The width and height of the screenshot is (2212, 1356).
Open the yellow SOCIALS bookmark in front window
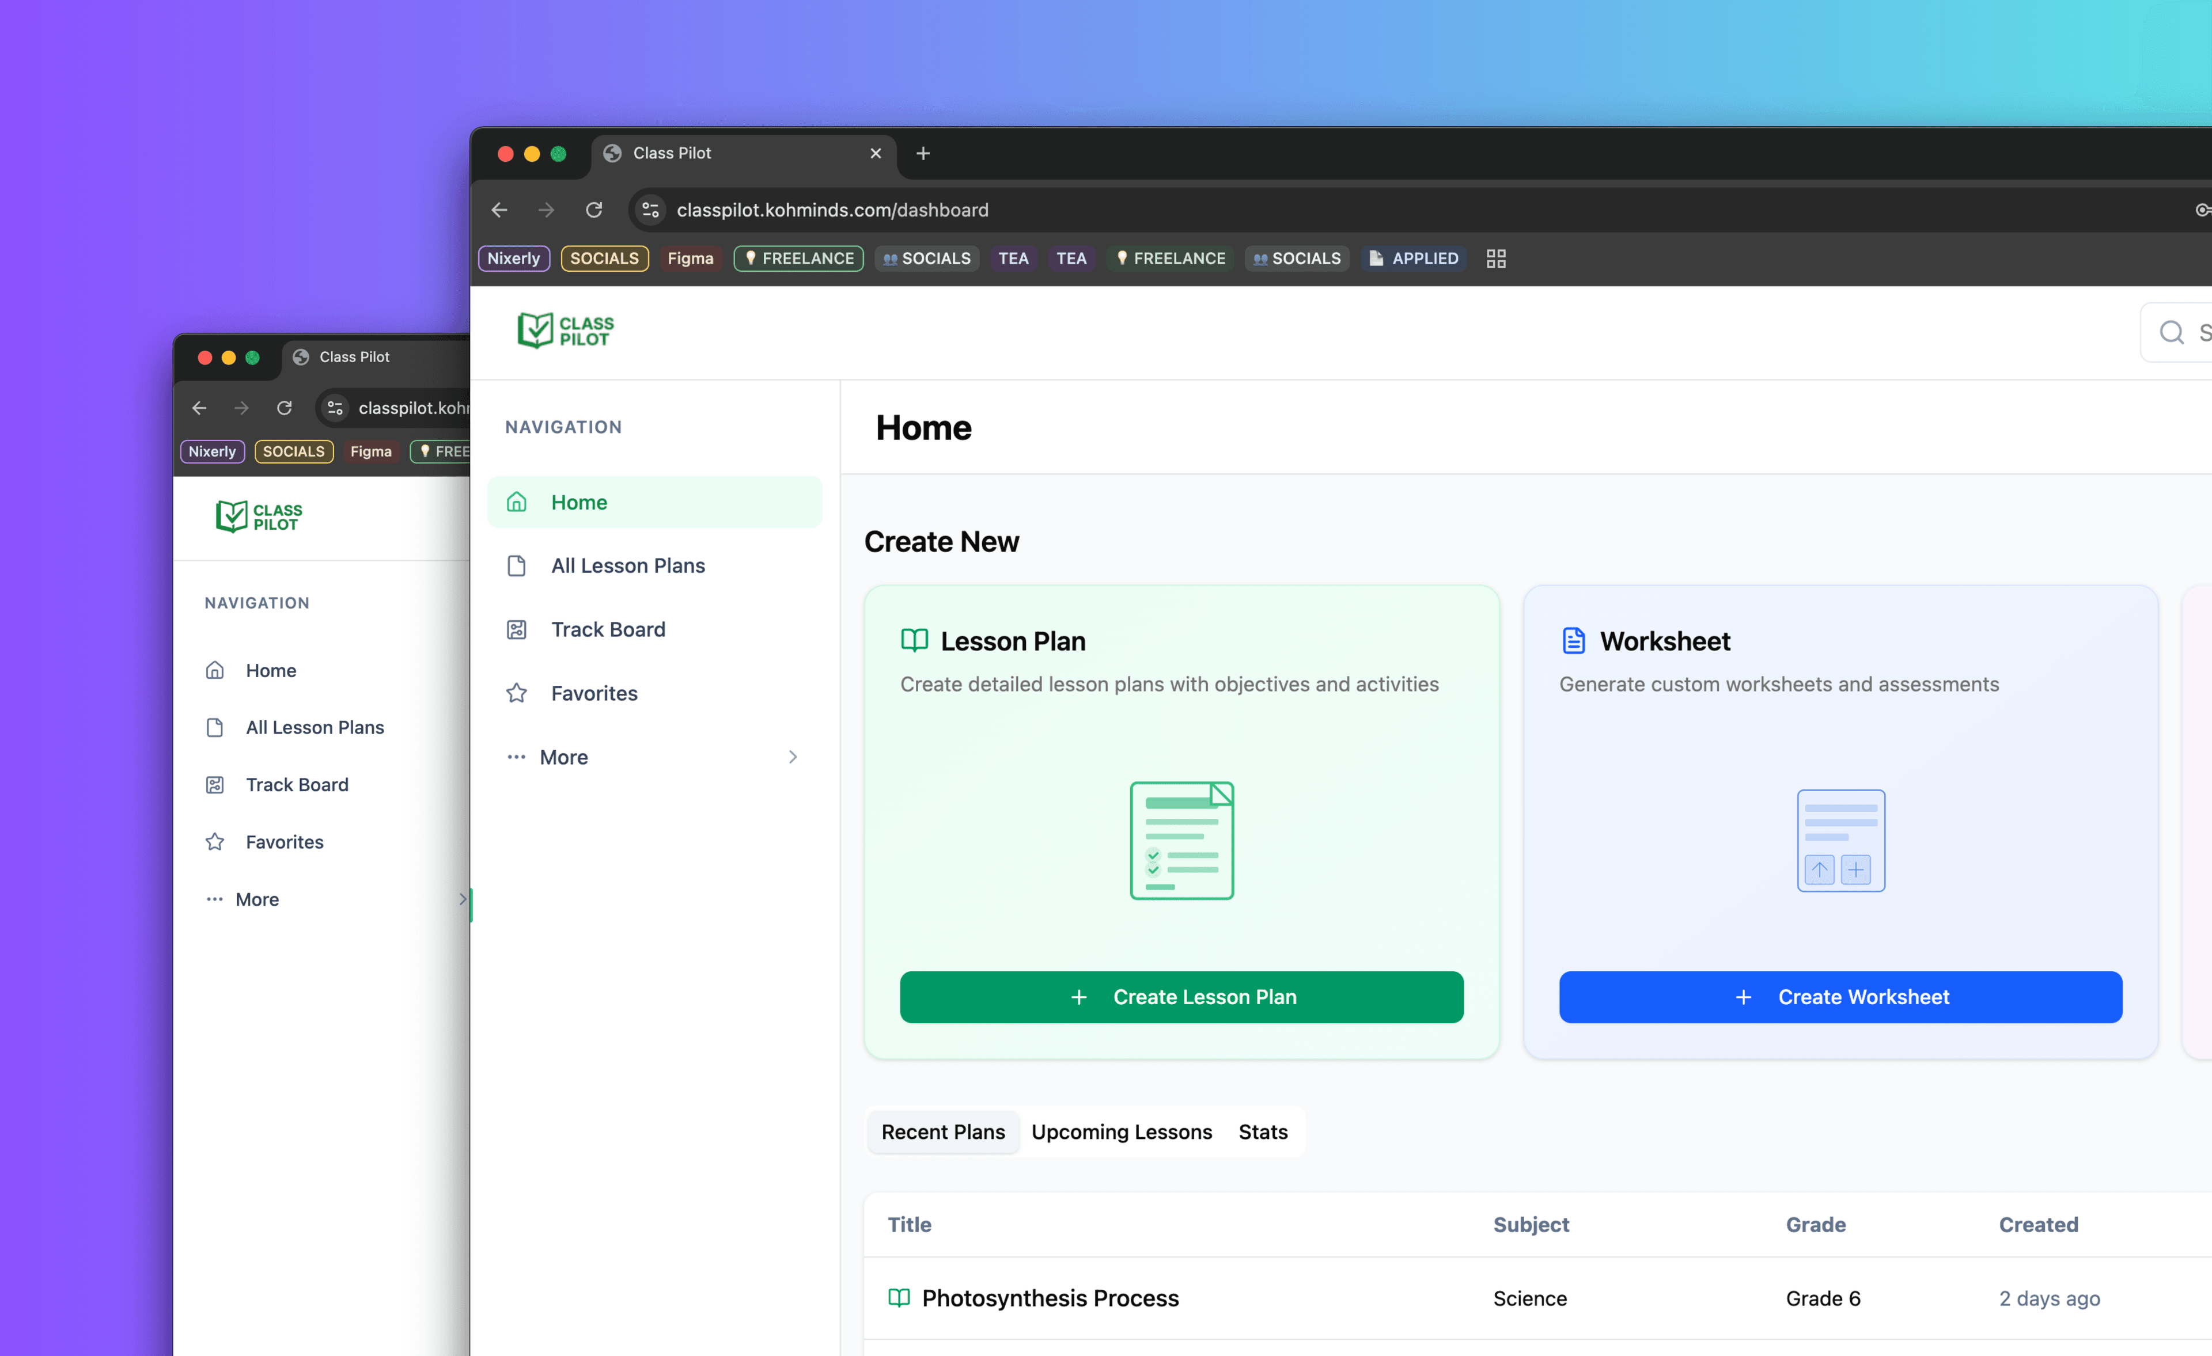[604, 259]
